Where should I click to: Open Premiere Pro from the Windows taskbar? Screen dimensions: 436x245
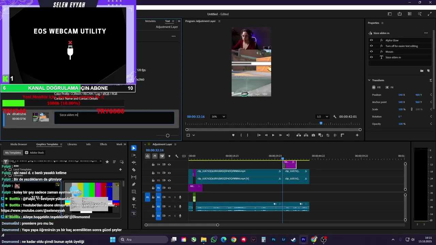click(x=303, y=240)
